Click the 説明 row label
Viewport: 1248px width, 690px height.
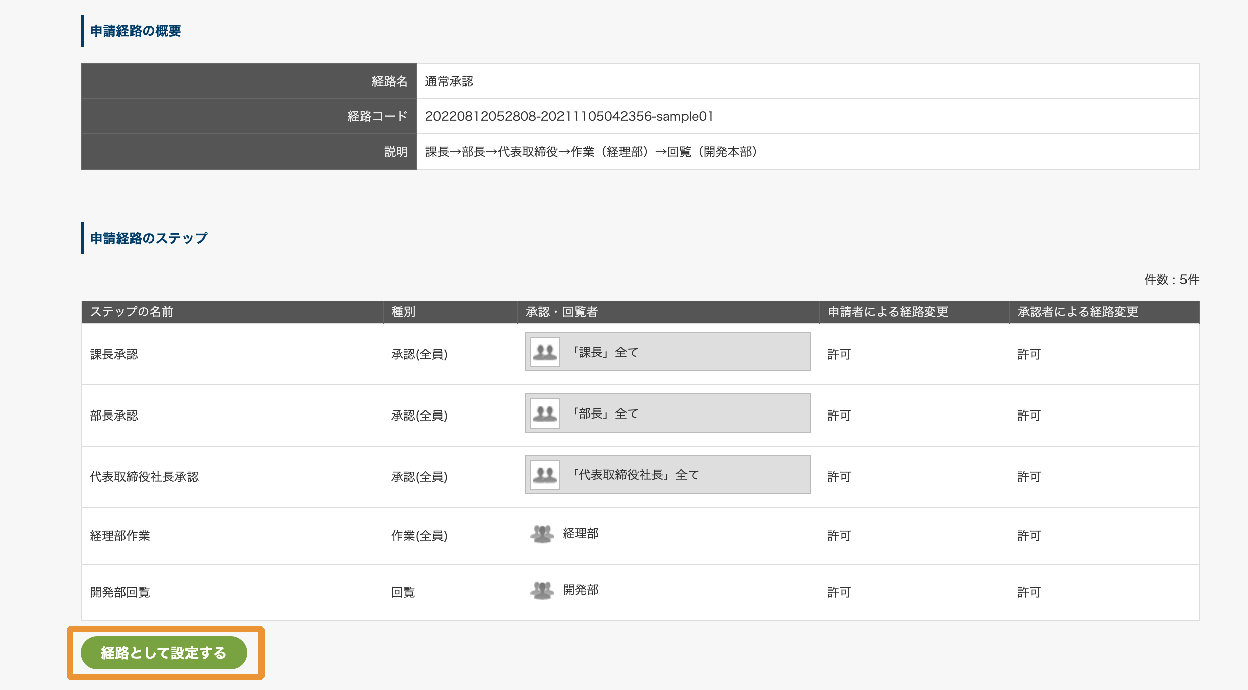click(396, 152)
